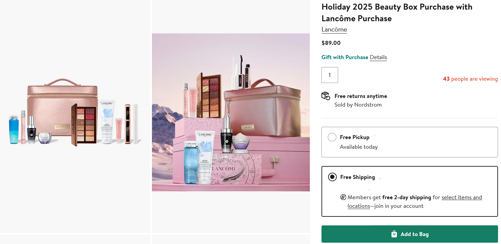The height and width of the screenshot is (244, 501).
Task: Click the 'free 2-day shipping' member text
Action: pos(407,198)
